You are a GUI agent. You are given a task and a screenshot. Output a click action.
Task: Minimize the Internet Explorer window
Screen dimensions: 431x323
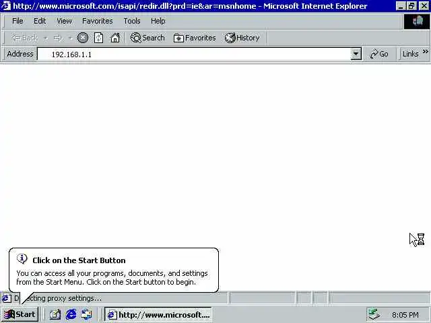pyautogui.click(x=401, y=6)
